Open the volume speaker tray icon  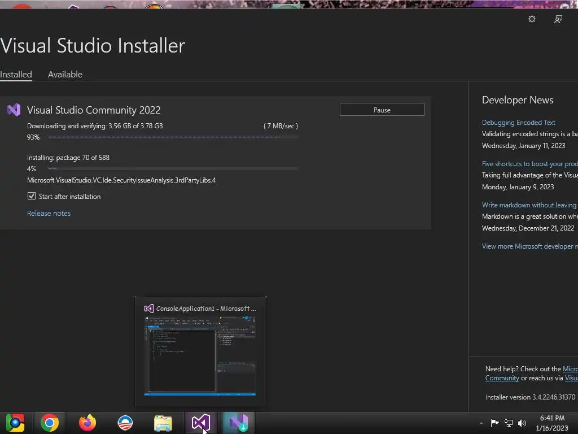pos(522,423)
